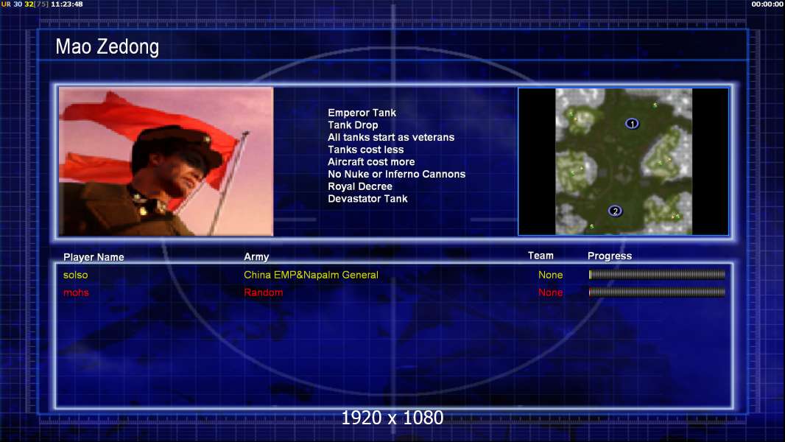Click 'No Nuke or Inferno Cannons' text
Viewport: 785px width, 442px height.
pyautogui.click(x=396, y=174)
